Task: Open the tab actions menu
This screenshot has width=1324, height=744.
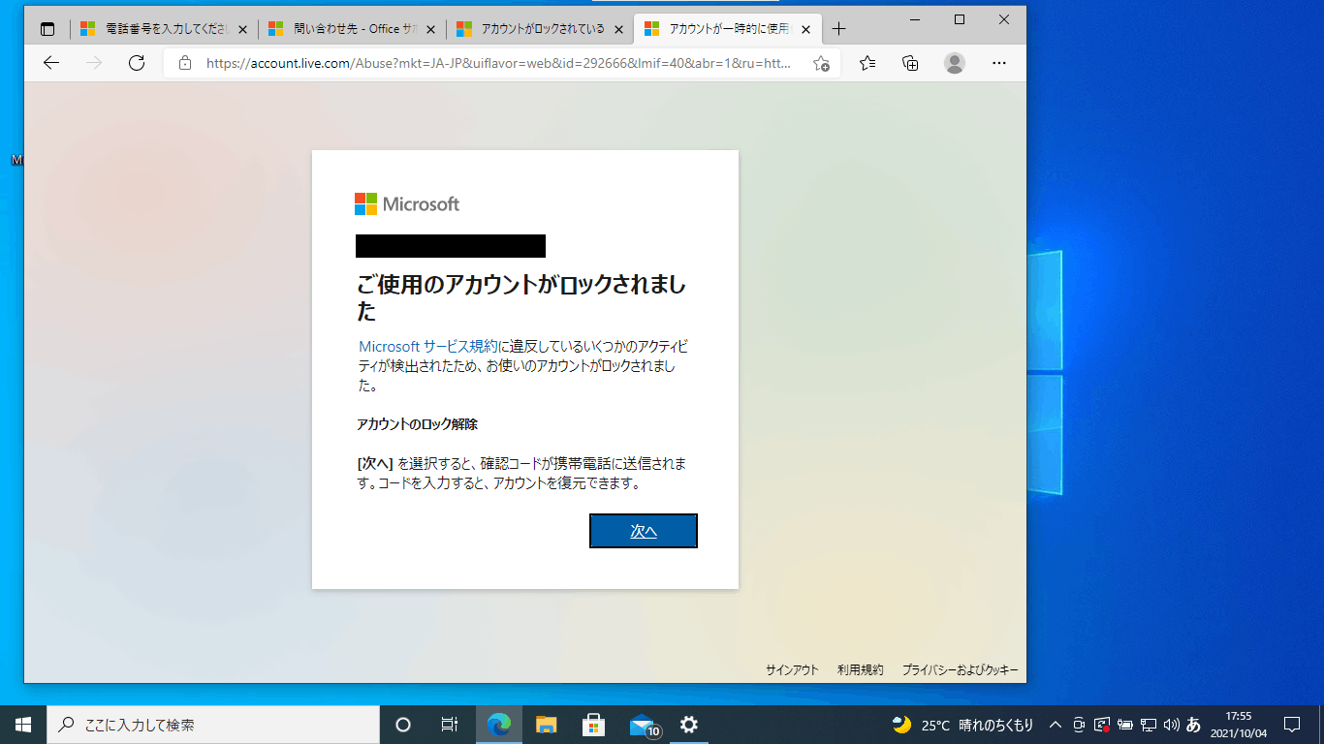Action: click(47, 28)
